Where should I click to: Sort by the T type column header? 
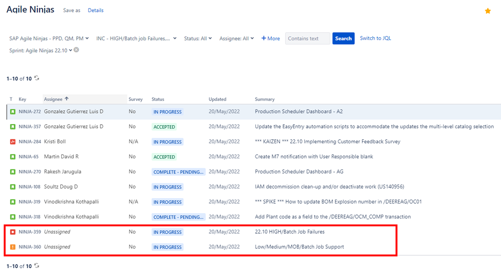tap(11, 99)
